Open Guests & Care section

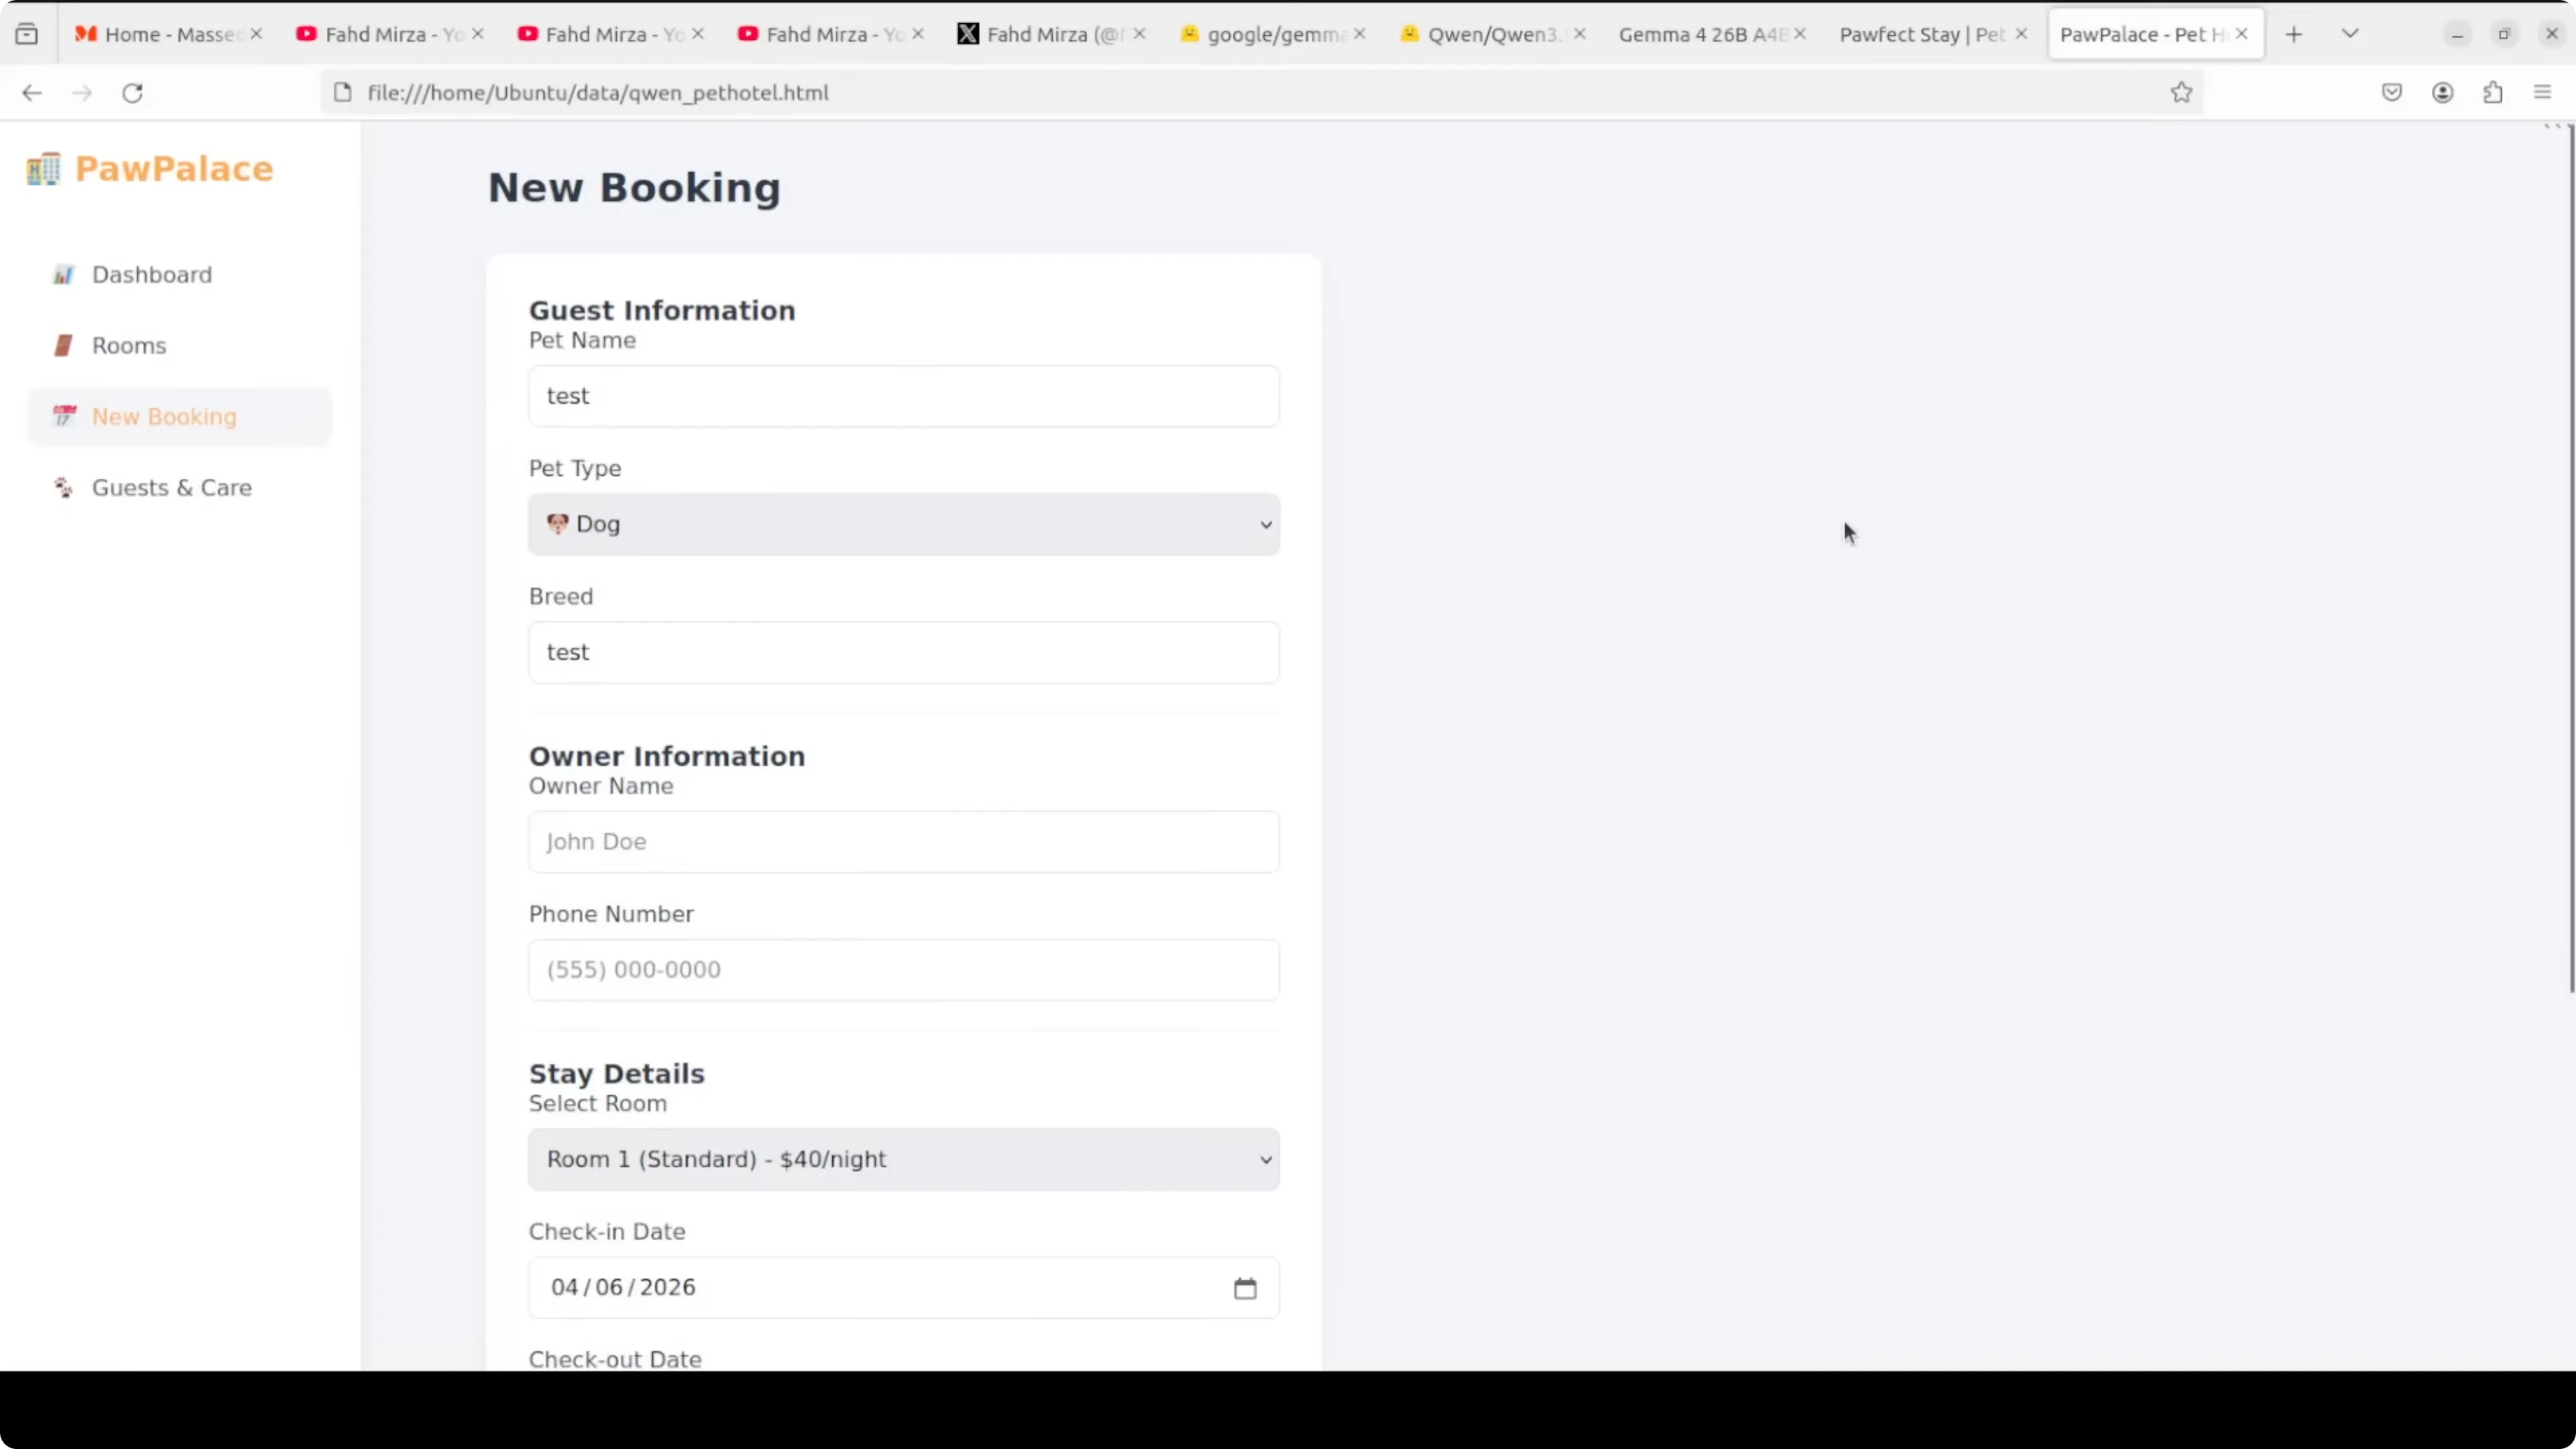pyautogui.click(x=171, y=488)
